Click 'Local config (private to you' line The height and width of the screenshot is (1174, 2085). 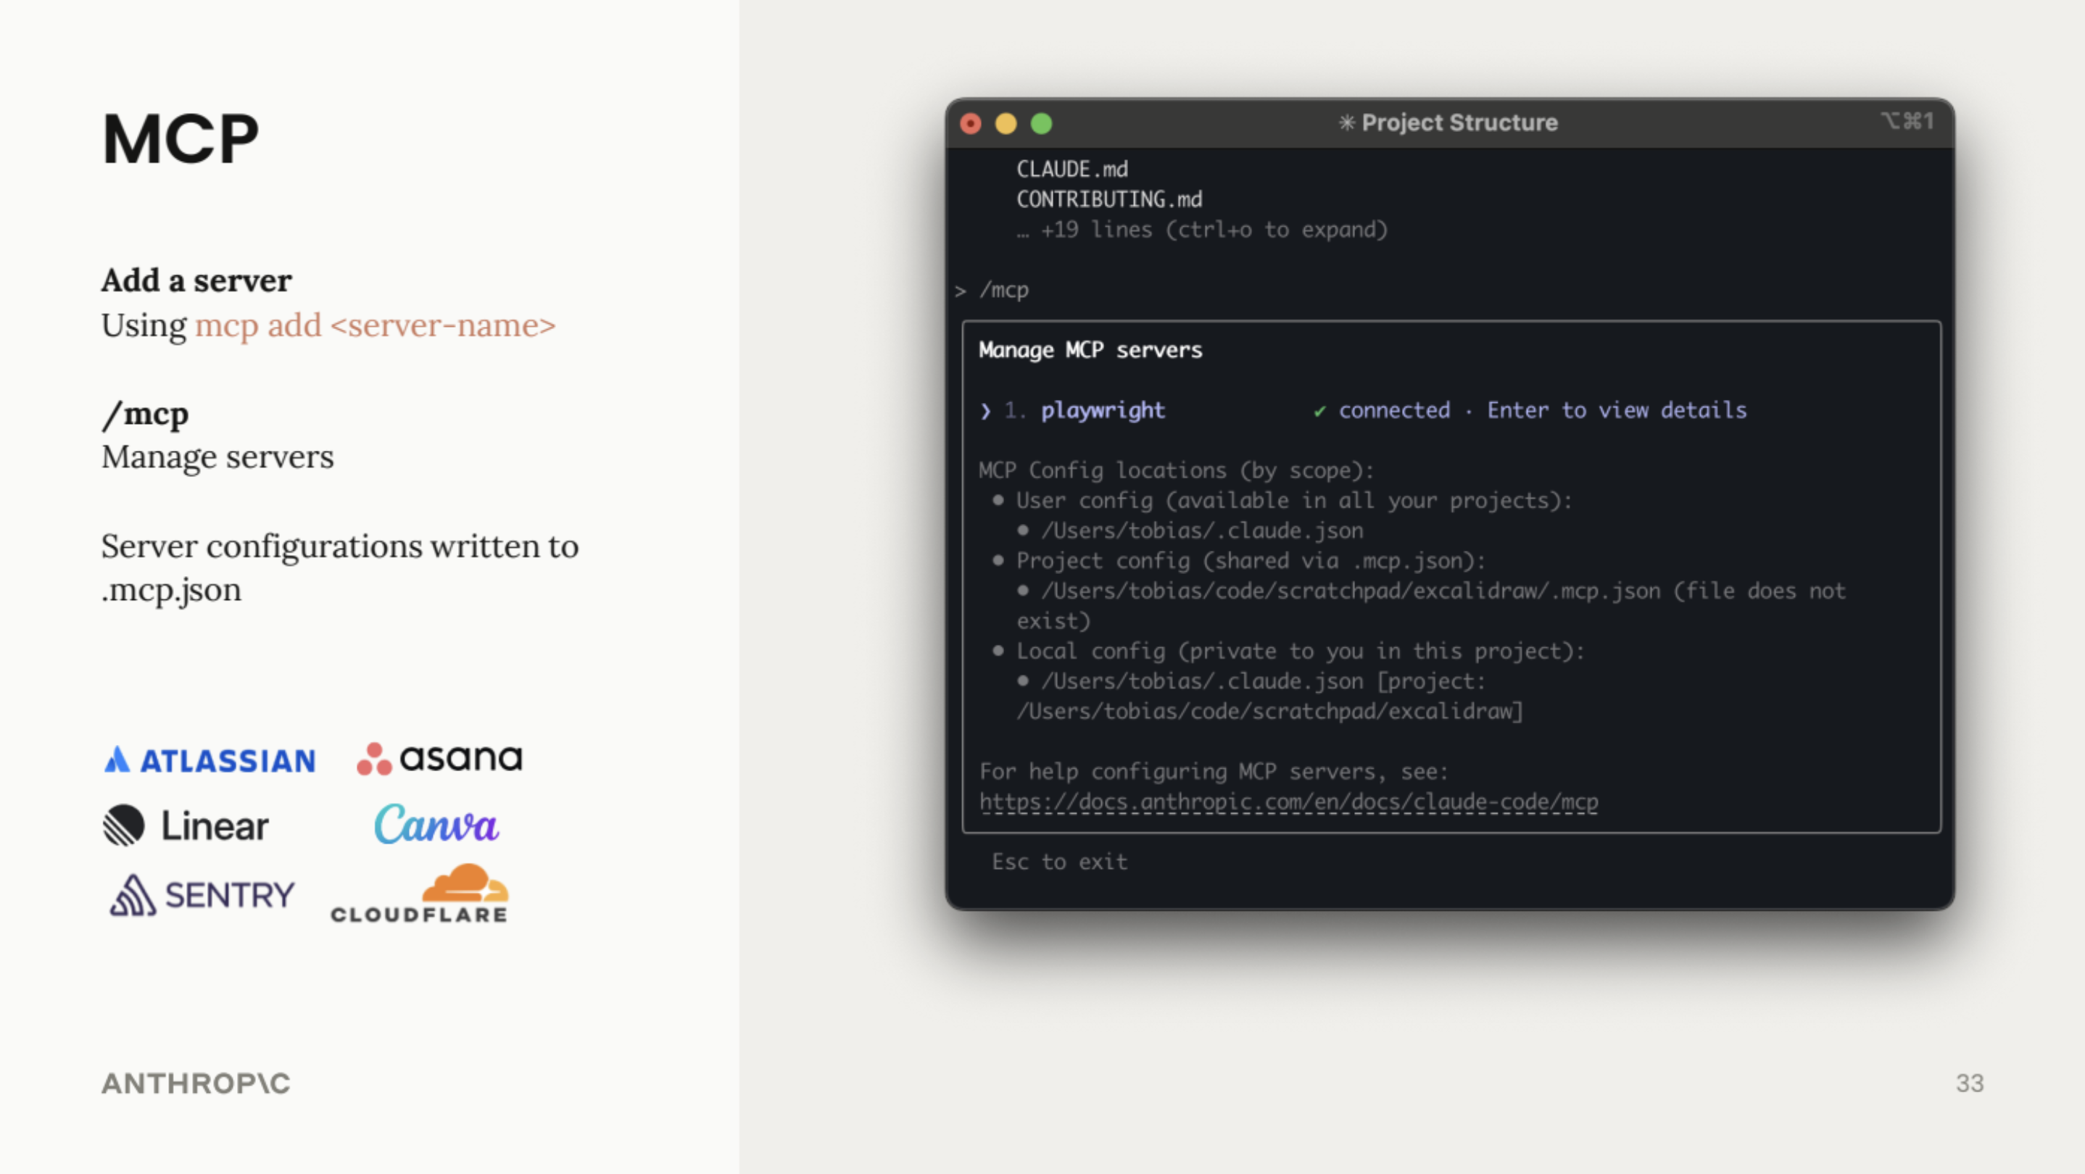click(1301, 651)
